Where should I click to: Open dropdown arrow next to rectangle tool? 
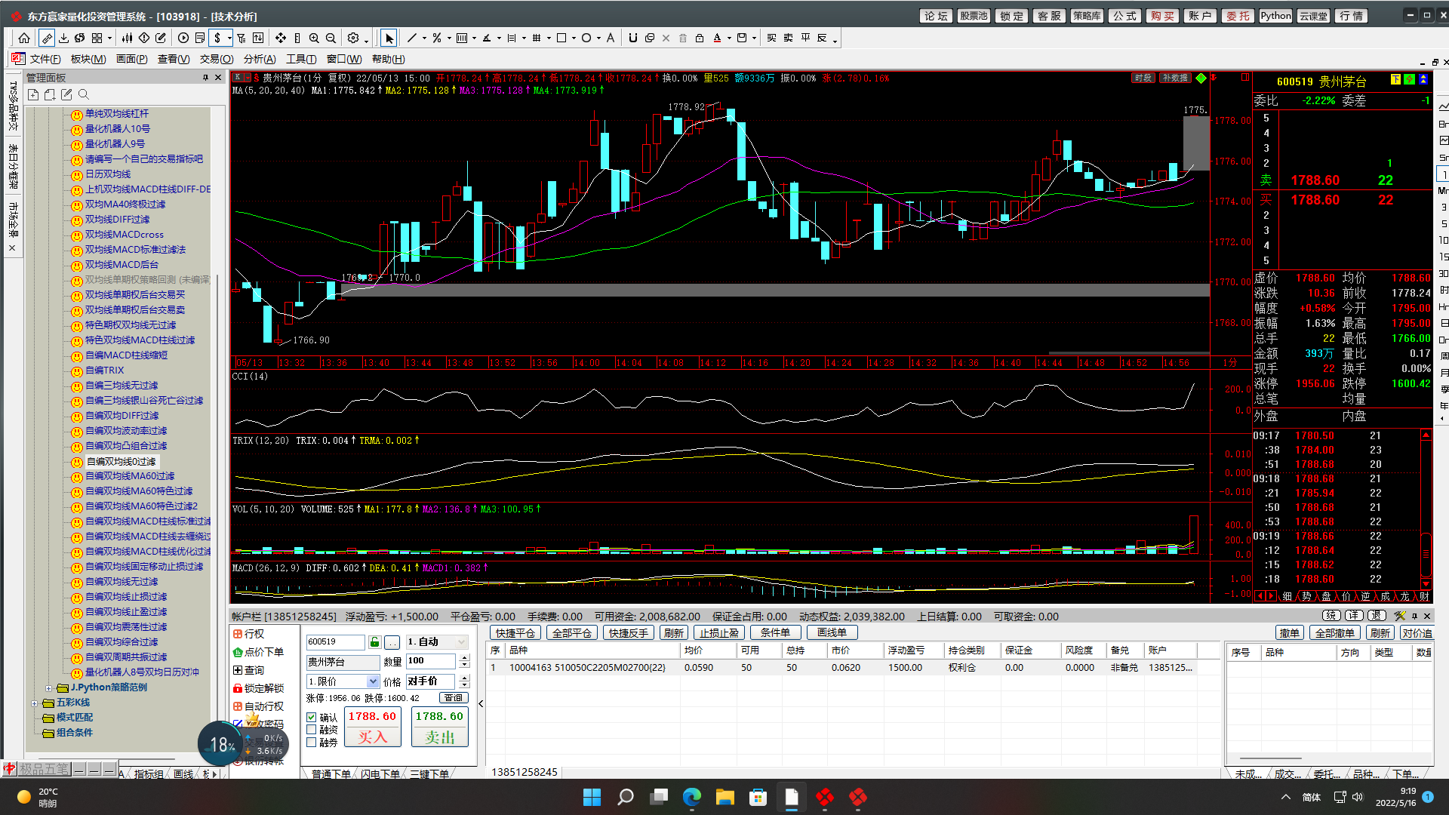coord(574,38)
